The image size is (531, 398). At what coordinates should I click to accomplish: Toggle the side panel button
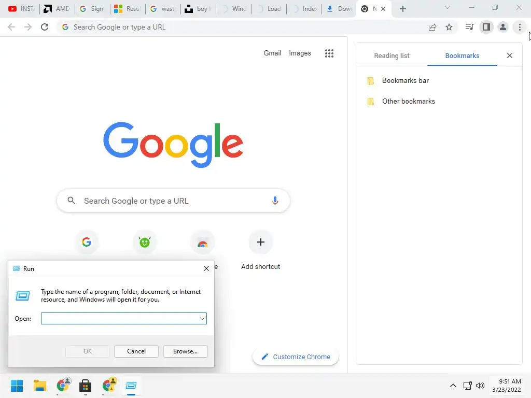pyautogui.click(x=486, y=27)
